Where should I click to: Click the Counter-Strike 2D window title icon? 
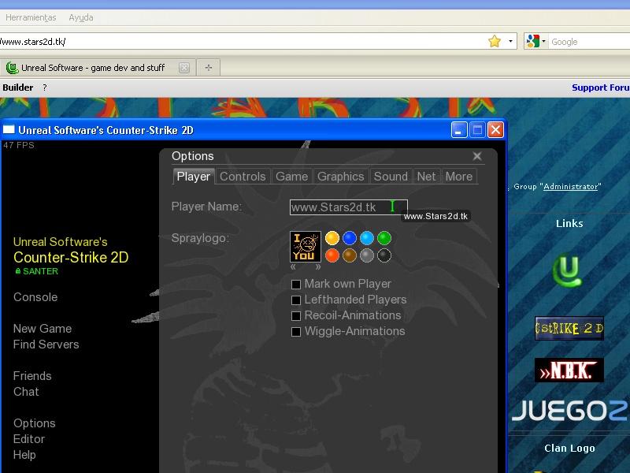click(x=9, y=129)
